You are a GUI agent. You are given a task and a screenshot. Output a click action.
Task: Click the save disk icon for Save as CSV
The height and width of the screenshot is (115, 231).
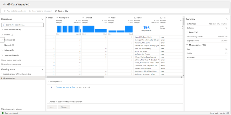56,11
